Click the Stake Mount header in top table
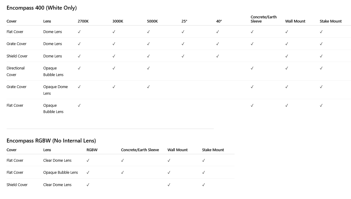351x199 pixels. pos(330,21)
